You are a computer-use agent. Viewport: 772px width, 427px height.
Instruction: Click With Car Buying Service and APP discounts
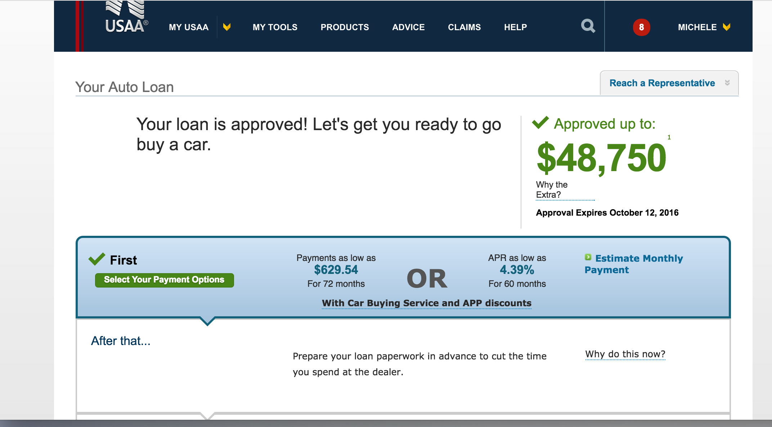coord(426,303)
